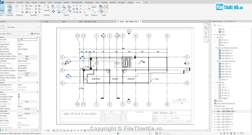Click the Visual Style icon in view control bar
Screen dimensions: 252x135
click(x=57, y=131)
